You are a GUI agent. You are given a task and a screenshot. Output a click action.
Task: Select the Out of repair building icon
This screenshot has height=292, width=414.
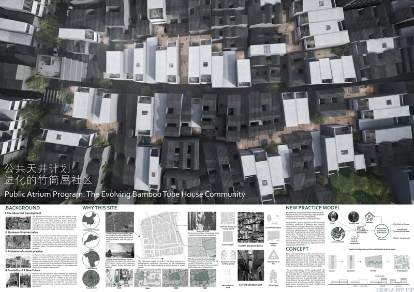pyautogui.click(x=273, y=276)
